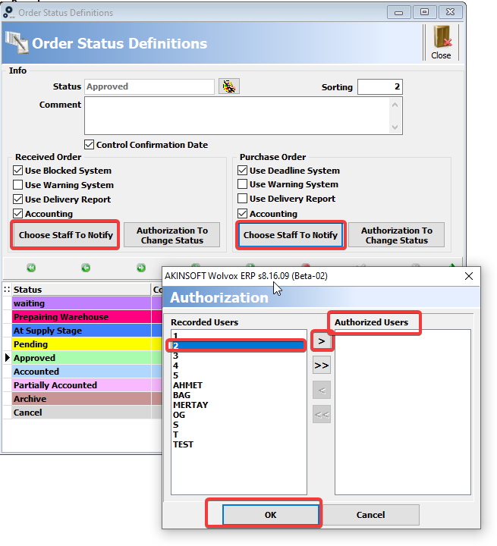Select the Partially Accounted row
Screen dimensions: 497x546
tap(81, 384)
